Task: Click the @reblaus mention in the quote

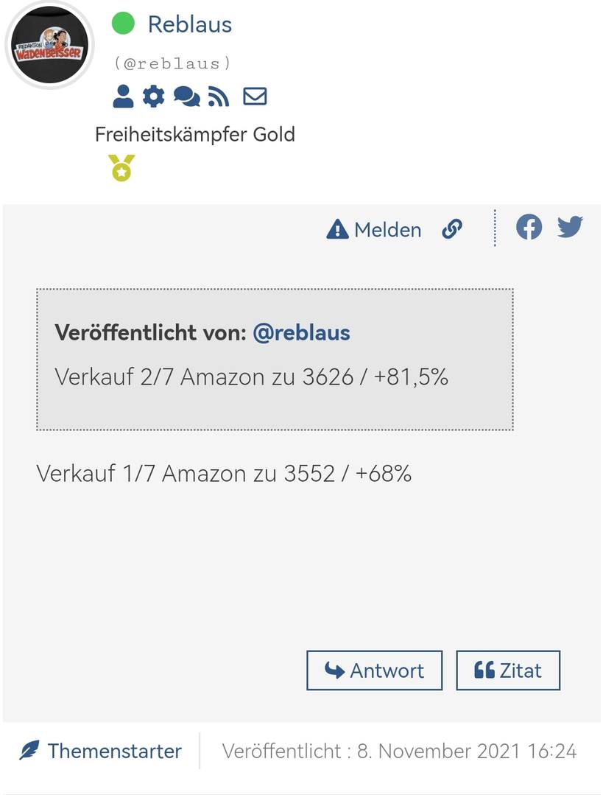Action: [301, 332]
